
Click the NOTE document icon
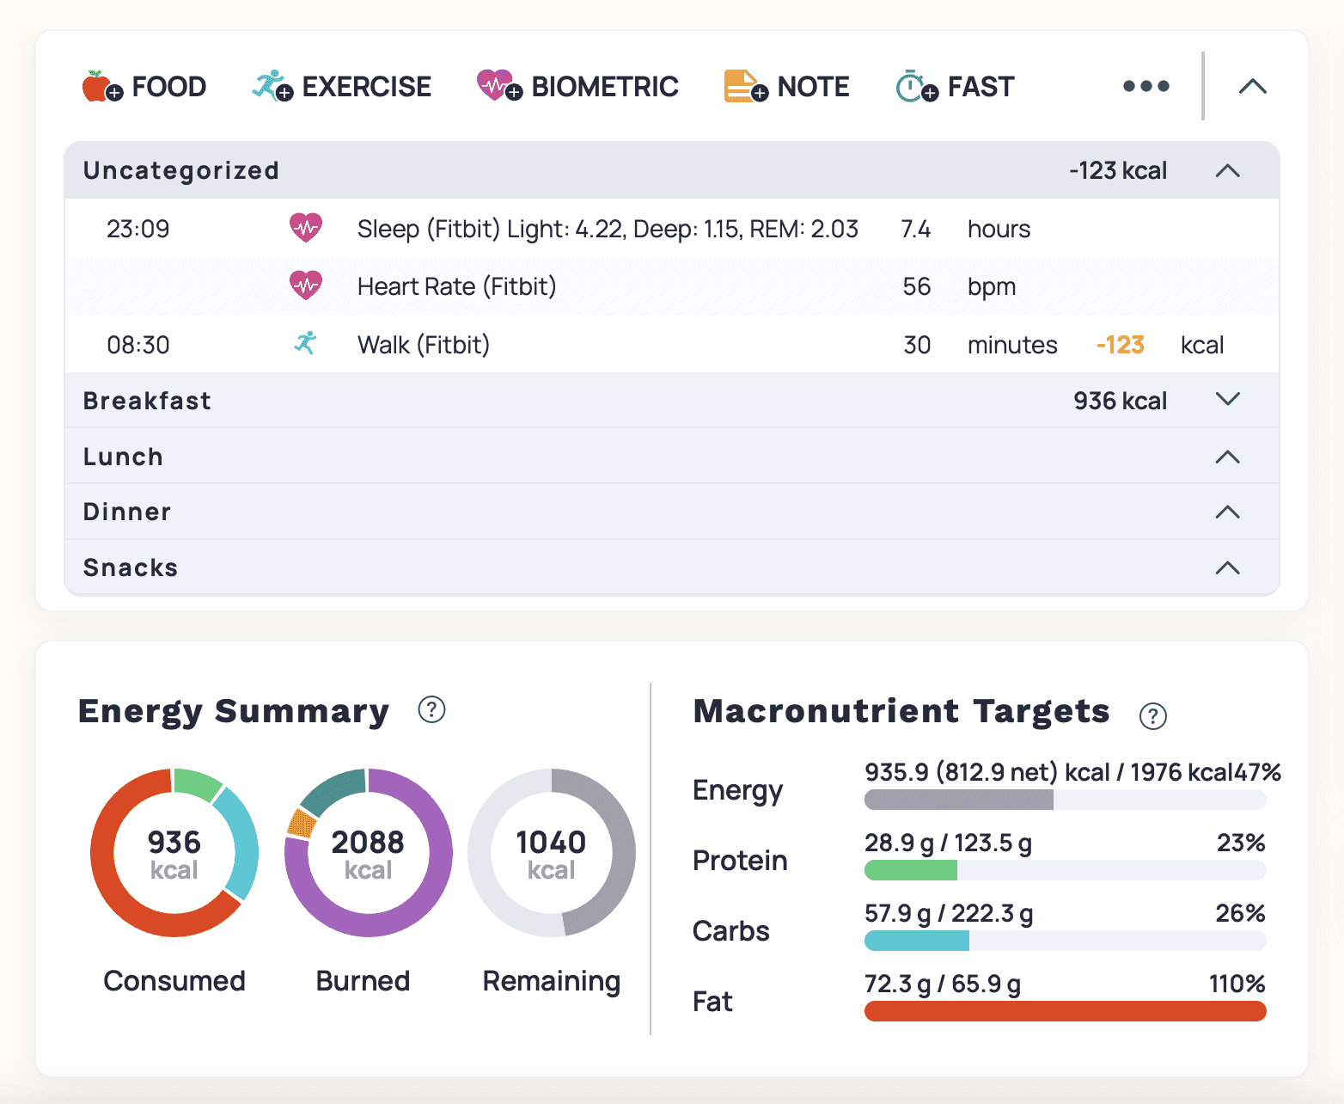(741, 86)
